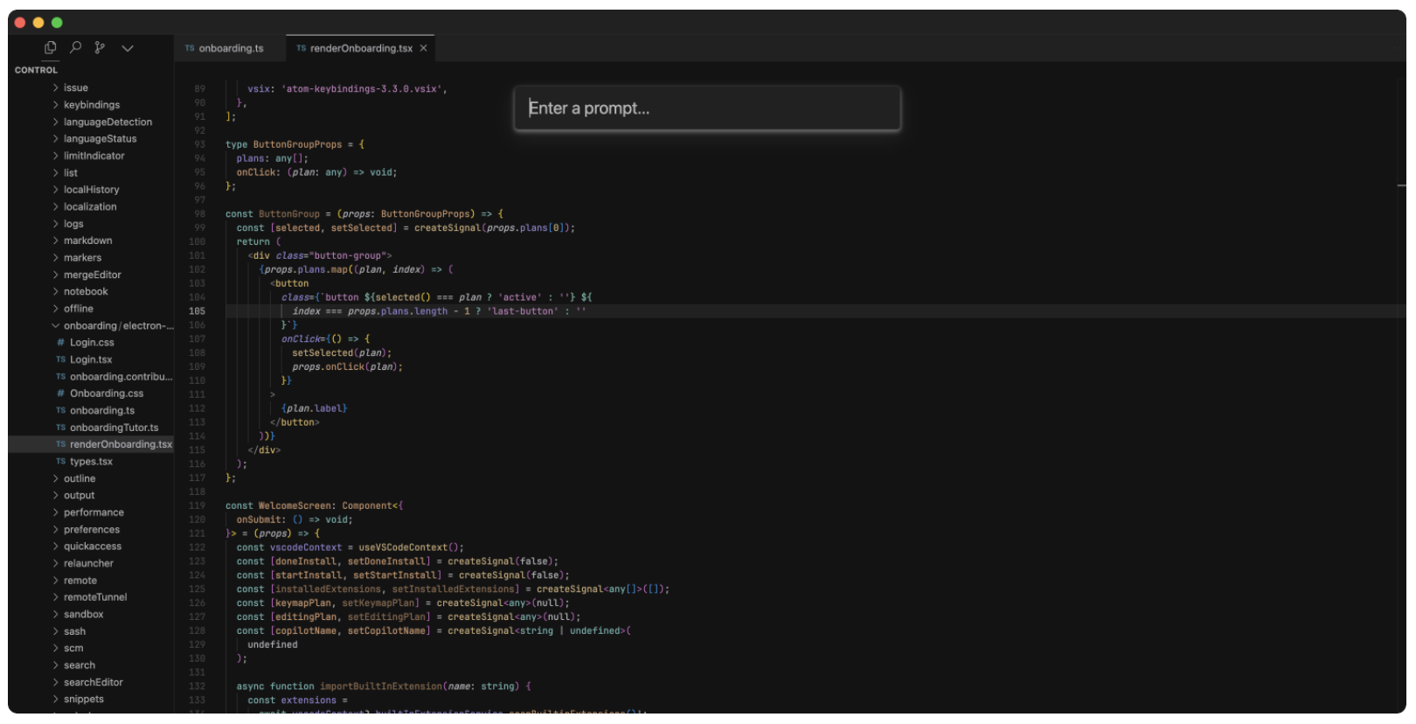Click the green macOS fullscreen button
Viewport: 1416px width, 724px height.
tap(57, 23)
